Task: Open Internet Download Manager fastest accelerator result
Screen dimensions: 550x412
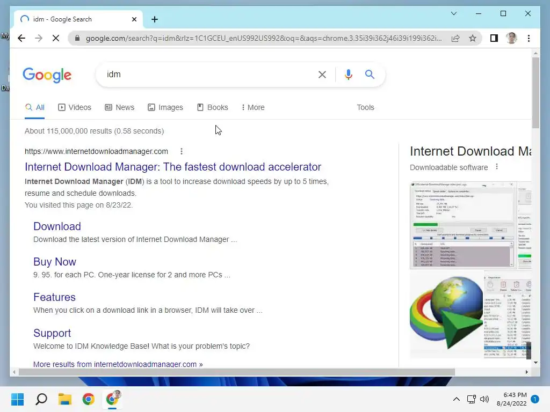Action: 173,167
